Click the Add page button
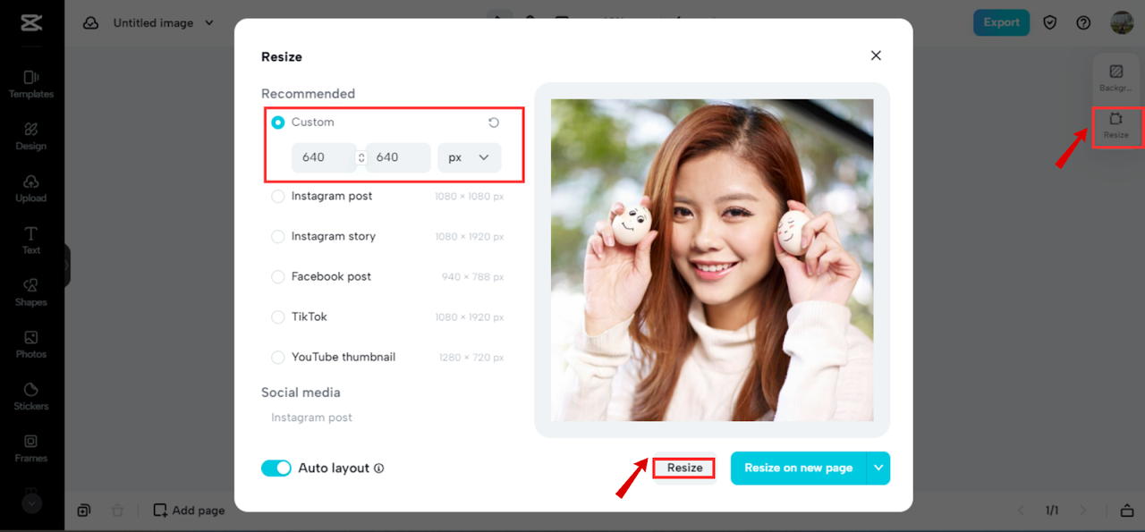This screenshot has width=1145, height=532. click(189, 511)
